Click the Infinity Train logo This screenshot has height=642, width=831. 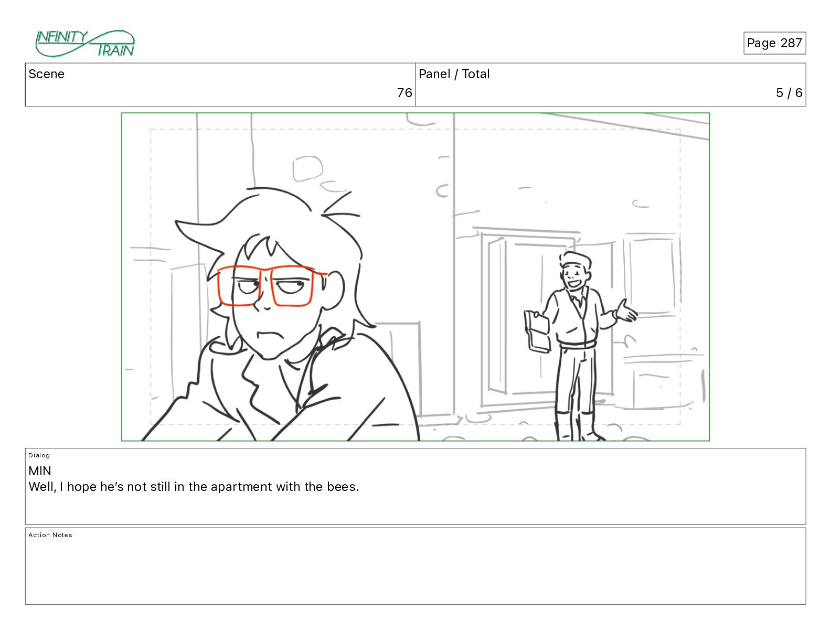pos(85,44)
